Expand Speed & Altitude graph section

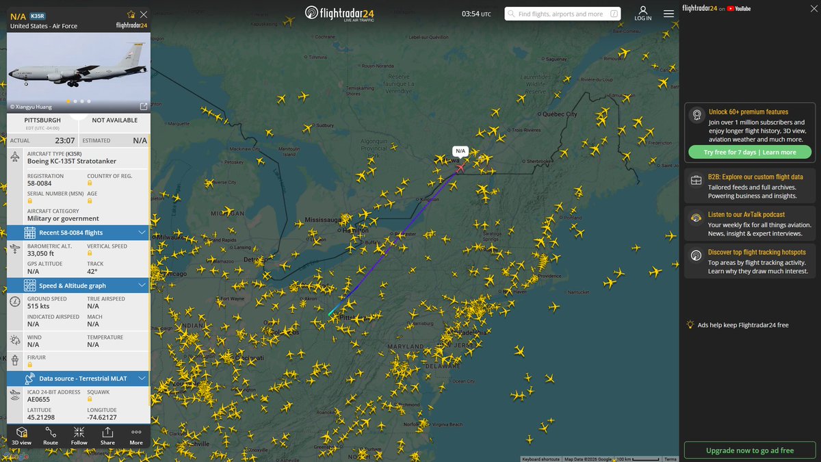78,285
